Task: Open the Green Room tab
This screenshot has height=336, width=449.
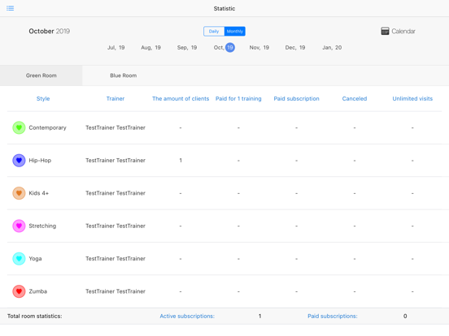Action: [x=41, y=75]
